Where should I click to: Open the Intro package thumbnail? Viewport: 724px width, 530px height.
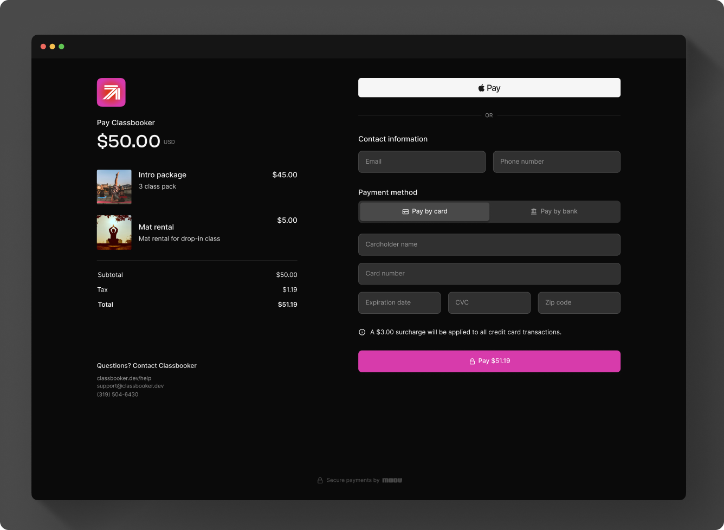pyautogui.click(x=114, y=187)
